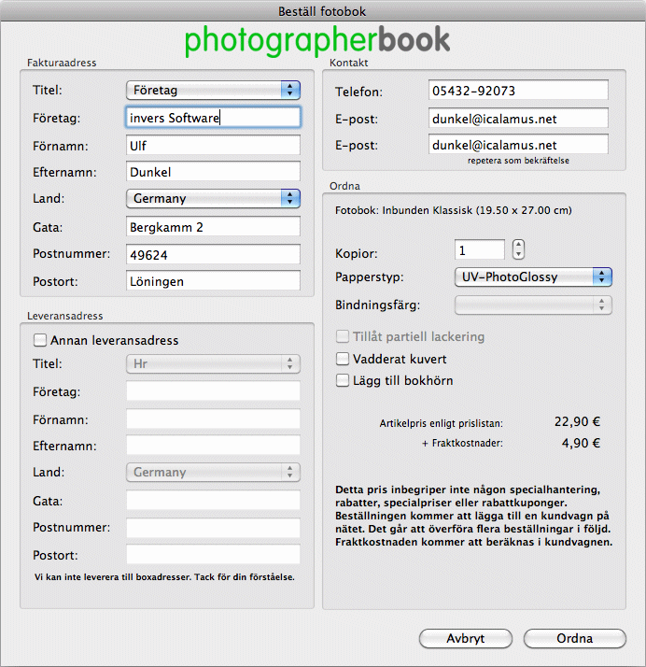
Task: Toggle the Tillåt partiell lackering checkbox
Action: tap(342, 336)
